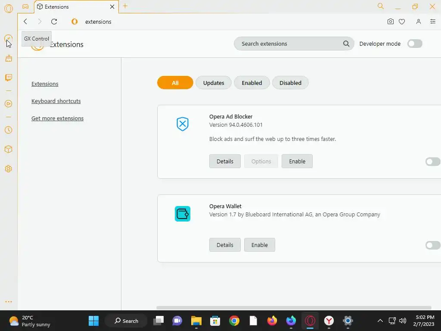Open the profile account icon
Viewport: 441px width, 331px height.
419,22
